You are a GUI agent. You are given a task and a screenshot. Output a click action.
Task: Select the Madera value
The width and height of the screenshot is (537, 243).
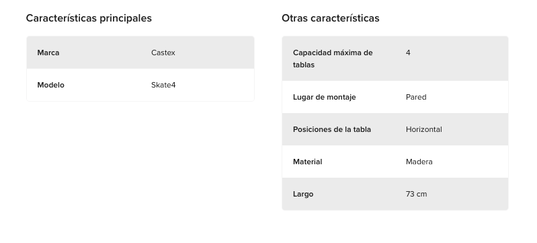(x=419, y=162)
